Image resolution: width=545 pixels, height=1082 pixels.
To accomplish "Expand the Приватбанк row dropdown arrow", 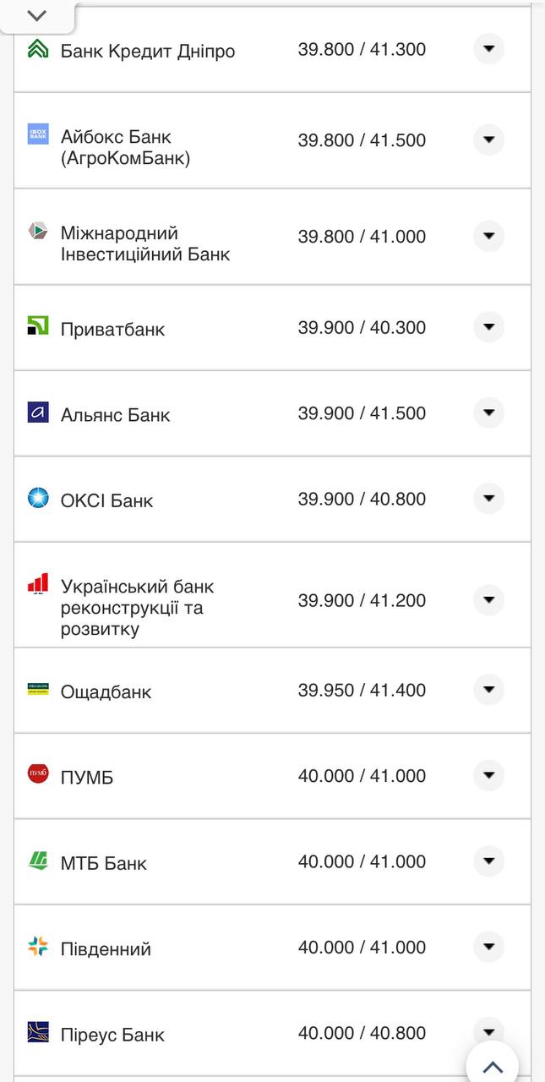I will click(x=488, y=327).
